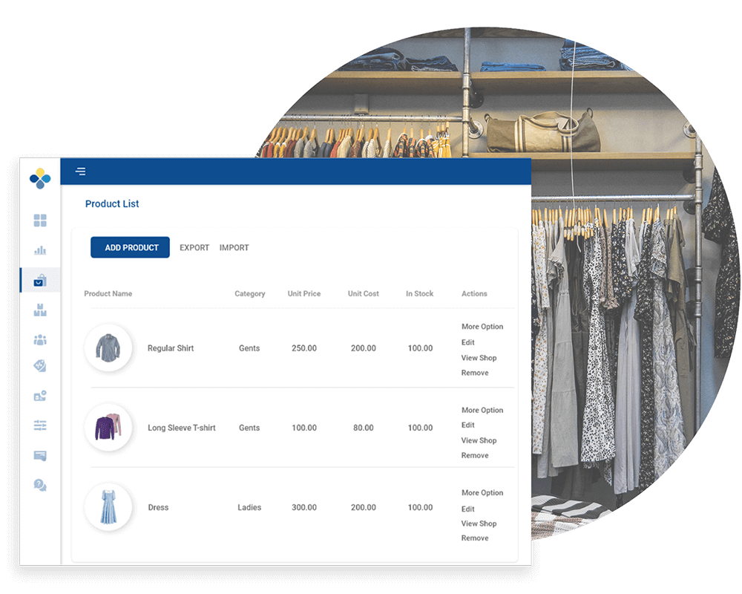Image resolution: width=742 pixels, height=594 pixels.
Task: View Shop for Dress
Action: pyautogui.click(x=479, y=523)
